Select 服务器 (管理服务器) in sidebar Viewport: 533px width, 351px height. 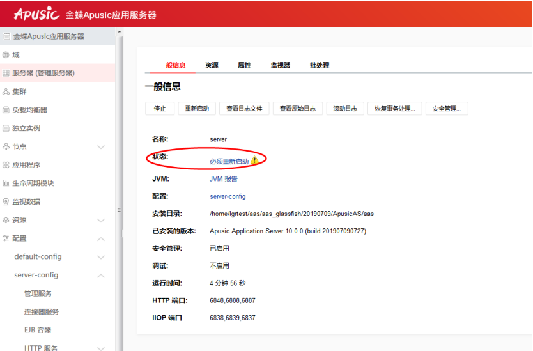[58, 73]
